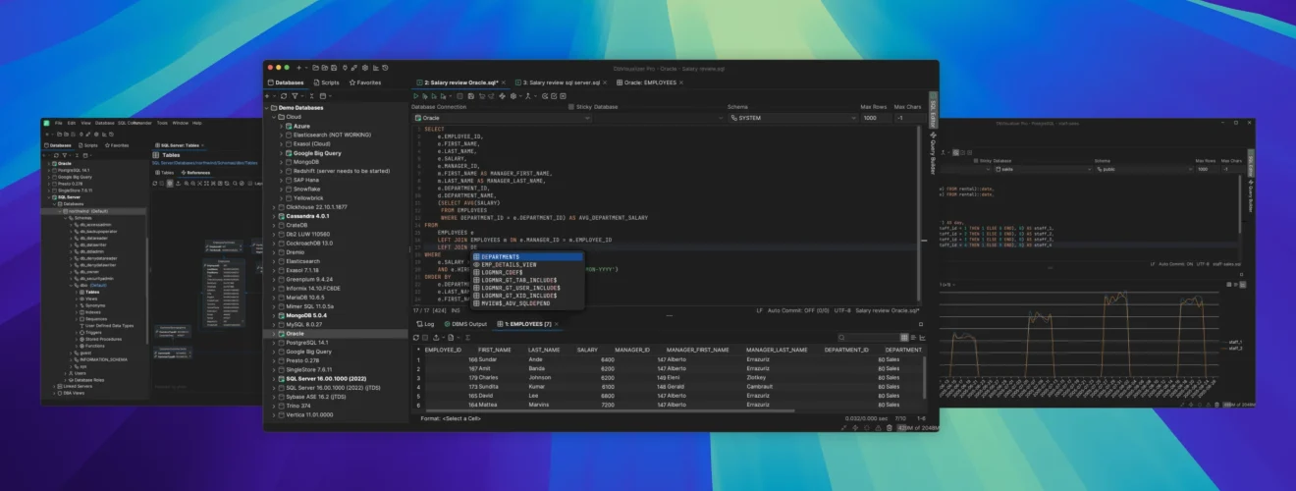Click the trash icon in status bar
1296x491 pixels.
point(890,428)
